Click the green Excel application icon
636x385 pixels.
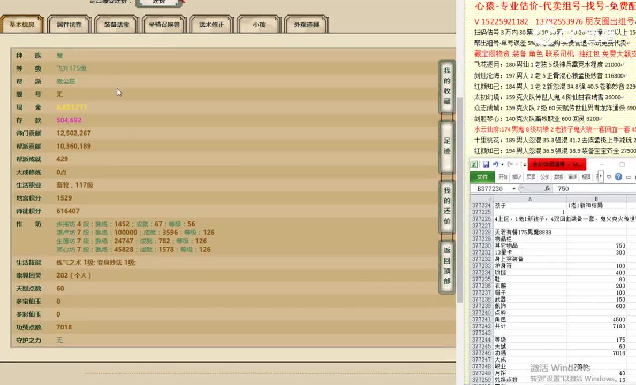click(x=474, y=164)
